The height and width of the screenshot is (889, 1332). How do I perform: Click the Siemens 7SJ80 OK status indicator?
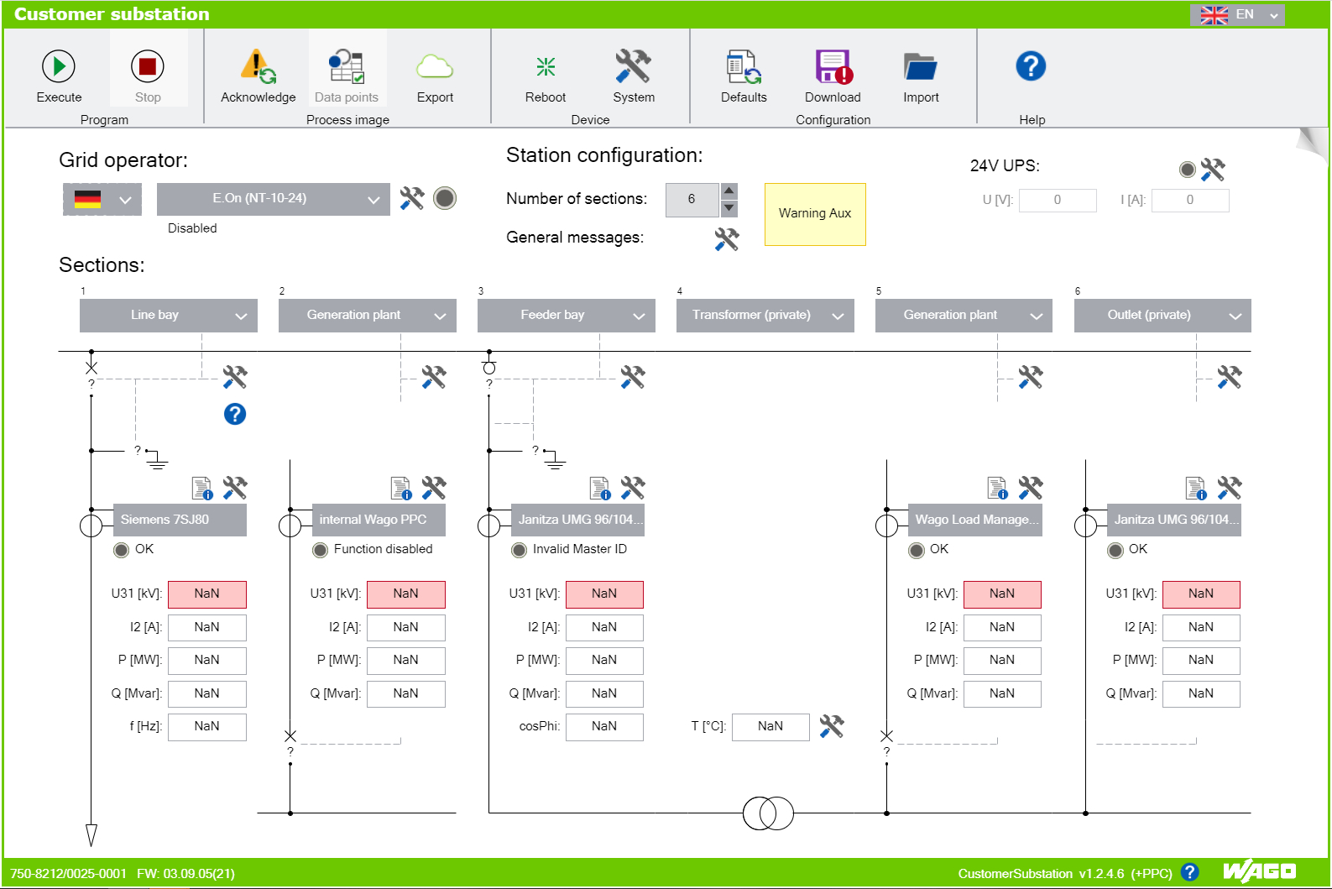(x=122, y=550)
